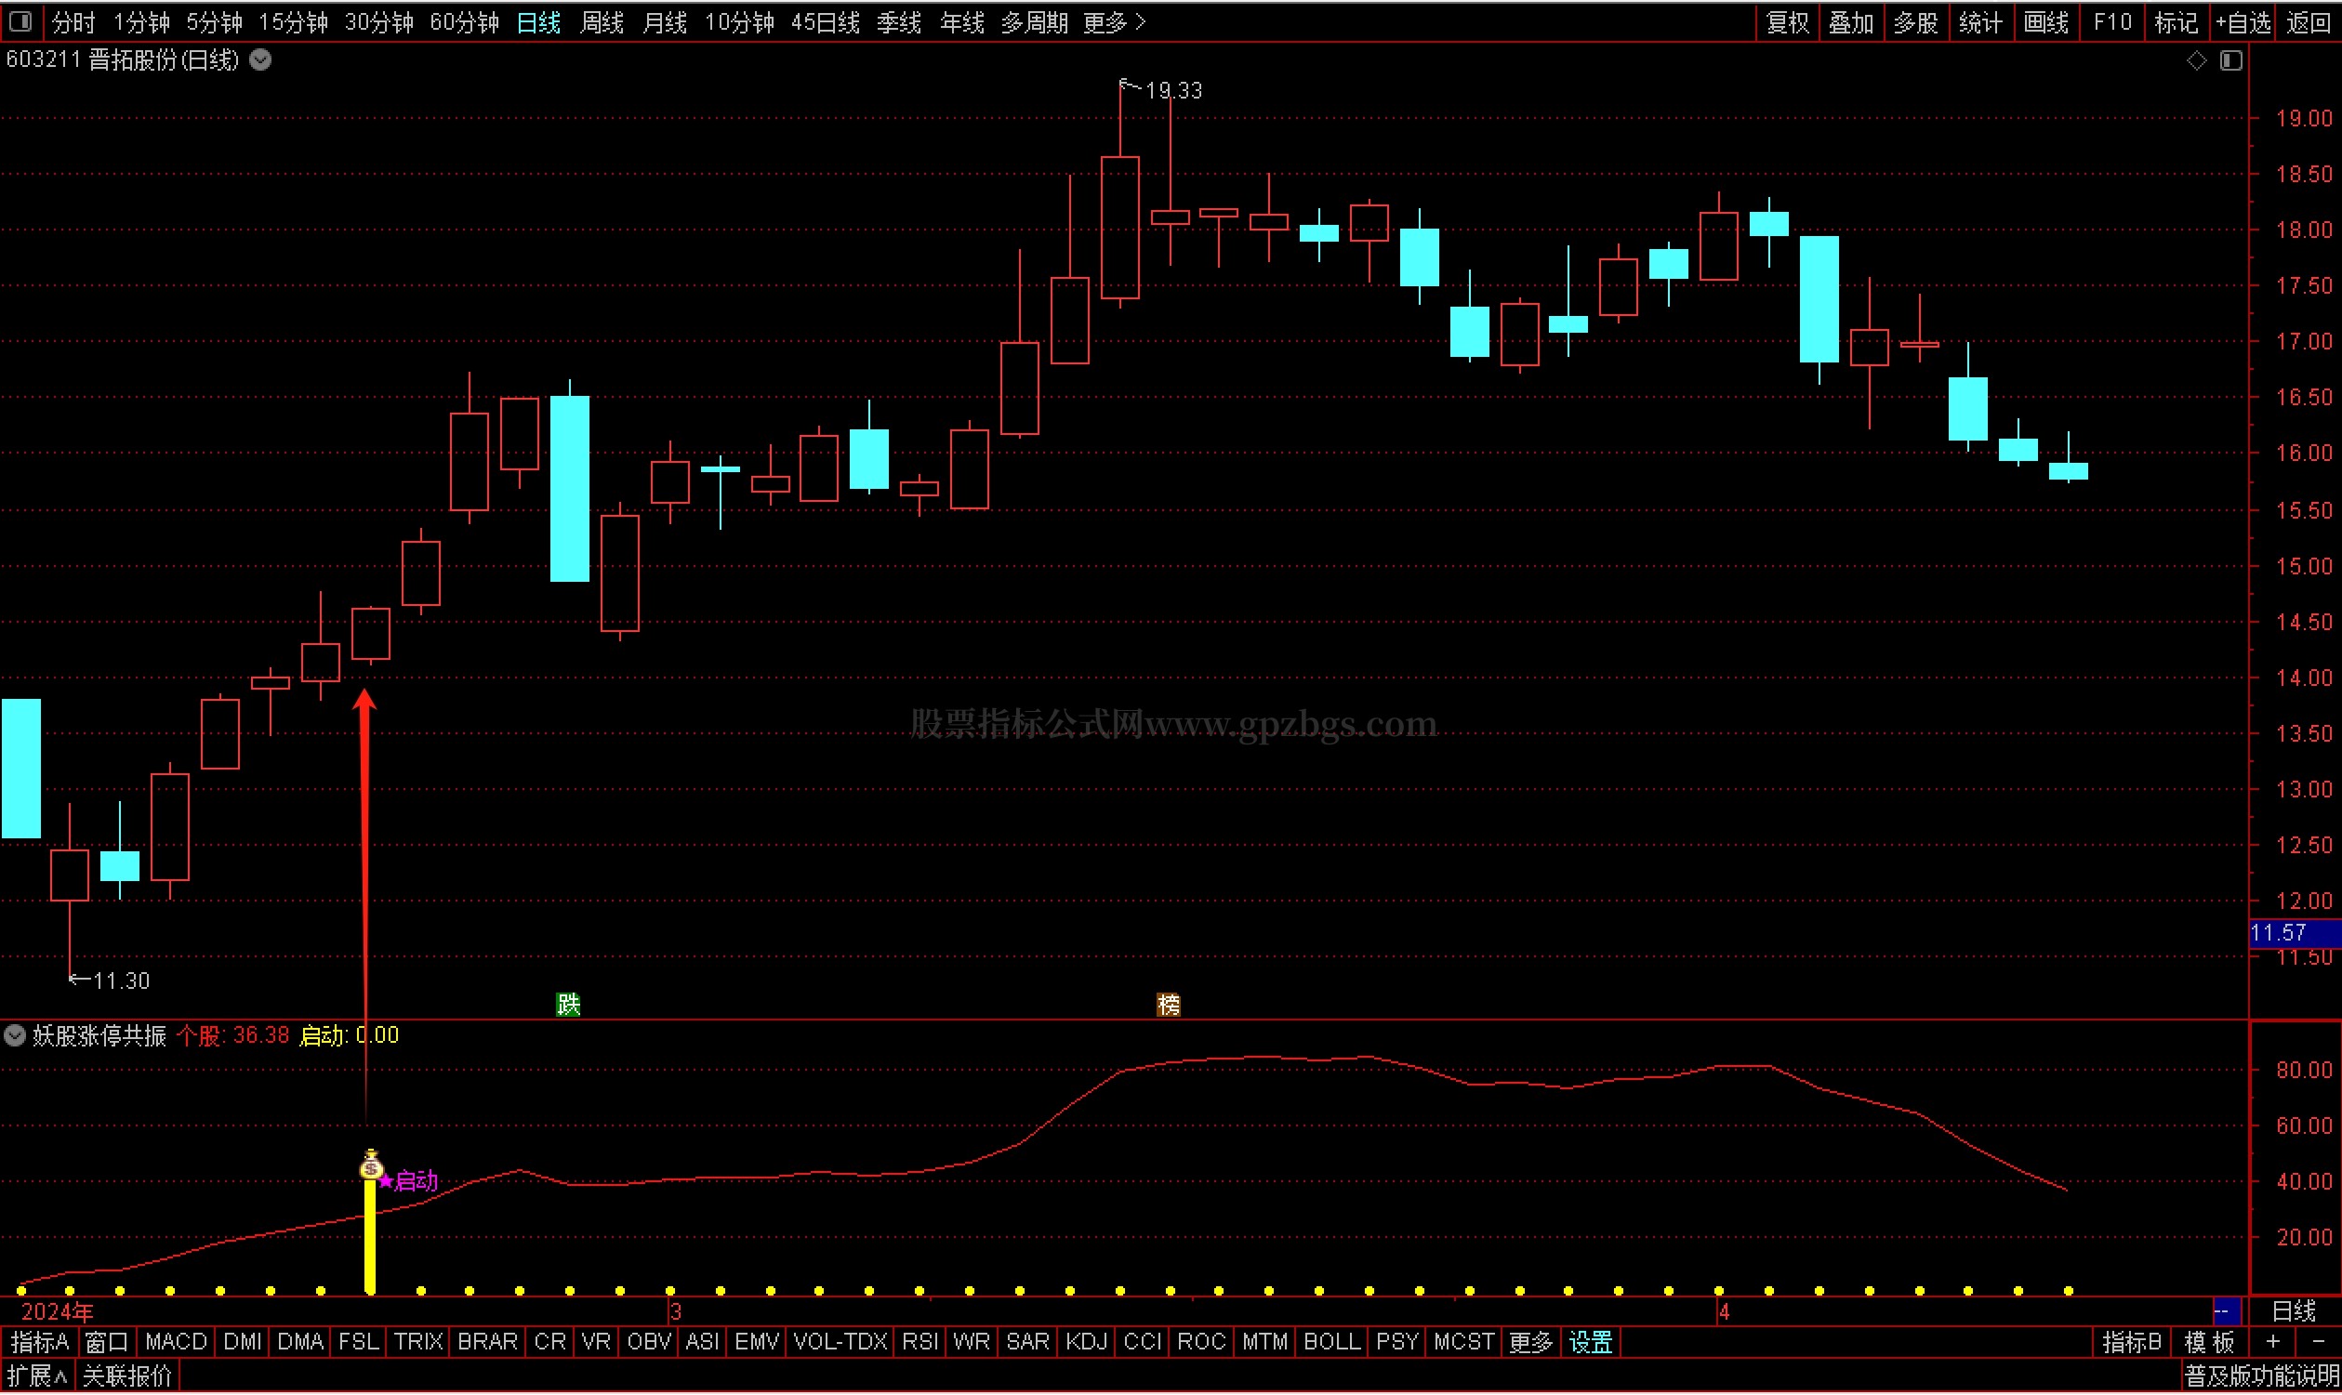Switch to 年线 period
The image size is (2342, 1395).
pyautogui.click(x=961, y=22)
